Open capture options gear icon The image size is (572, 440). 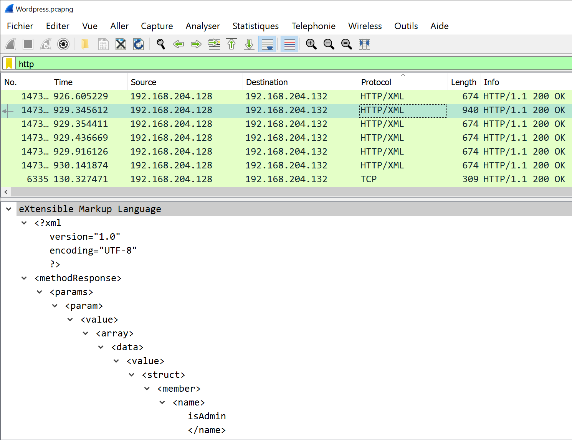(x=63, y=44)
